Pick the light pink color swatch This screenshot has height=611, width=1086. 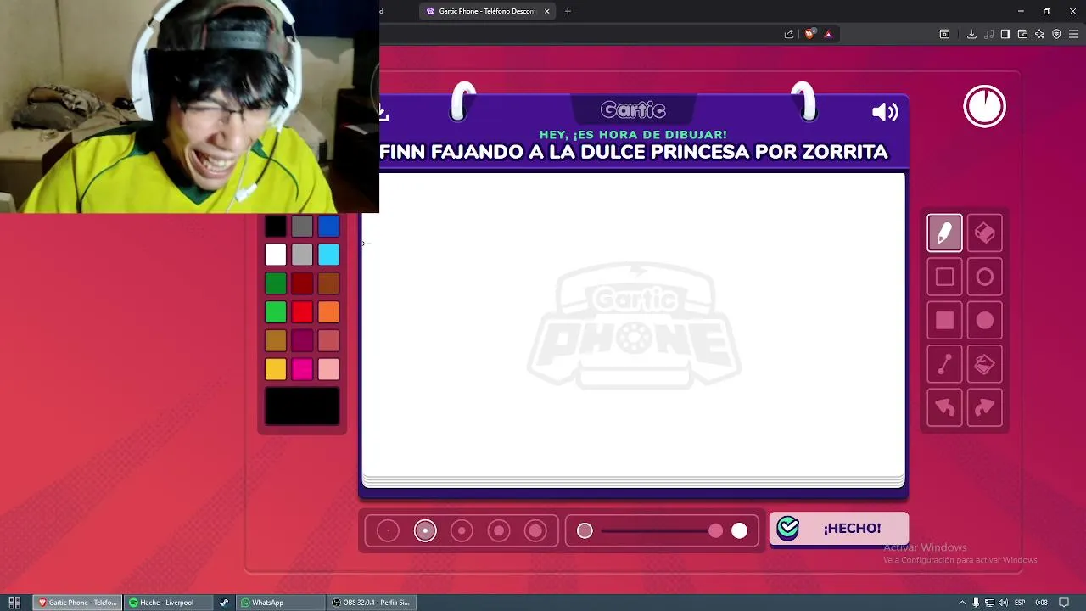click(328, 369)
